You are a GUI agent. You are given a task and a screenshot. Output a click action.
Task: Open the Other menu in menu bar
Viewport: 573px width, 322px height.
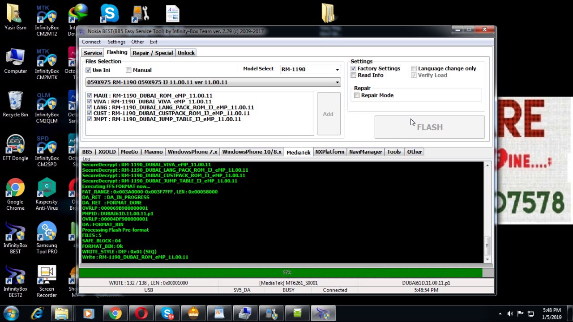click(137, 42)
